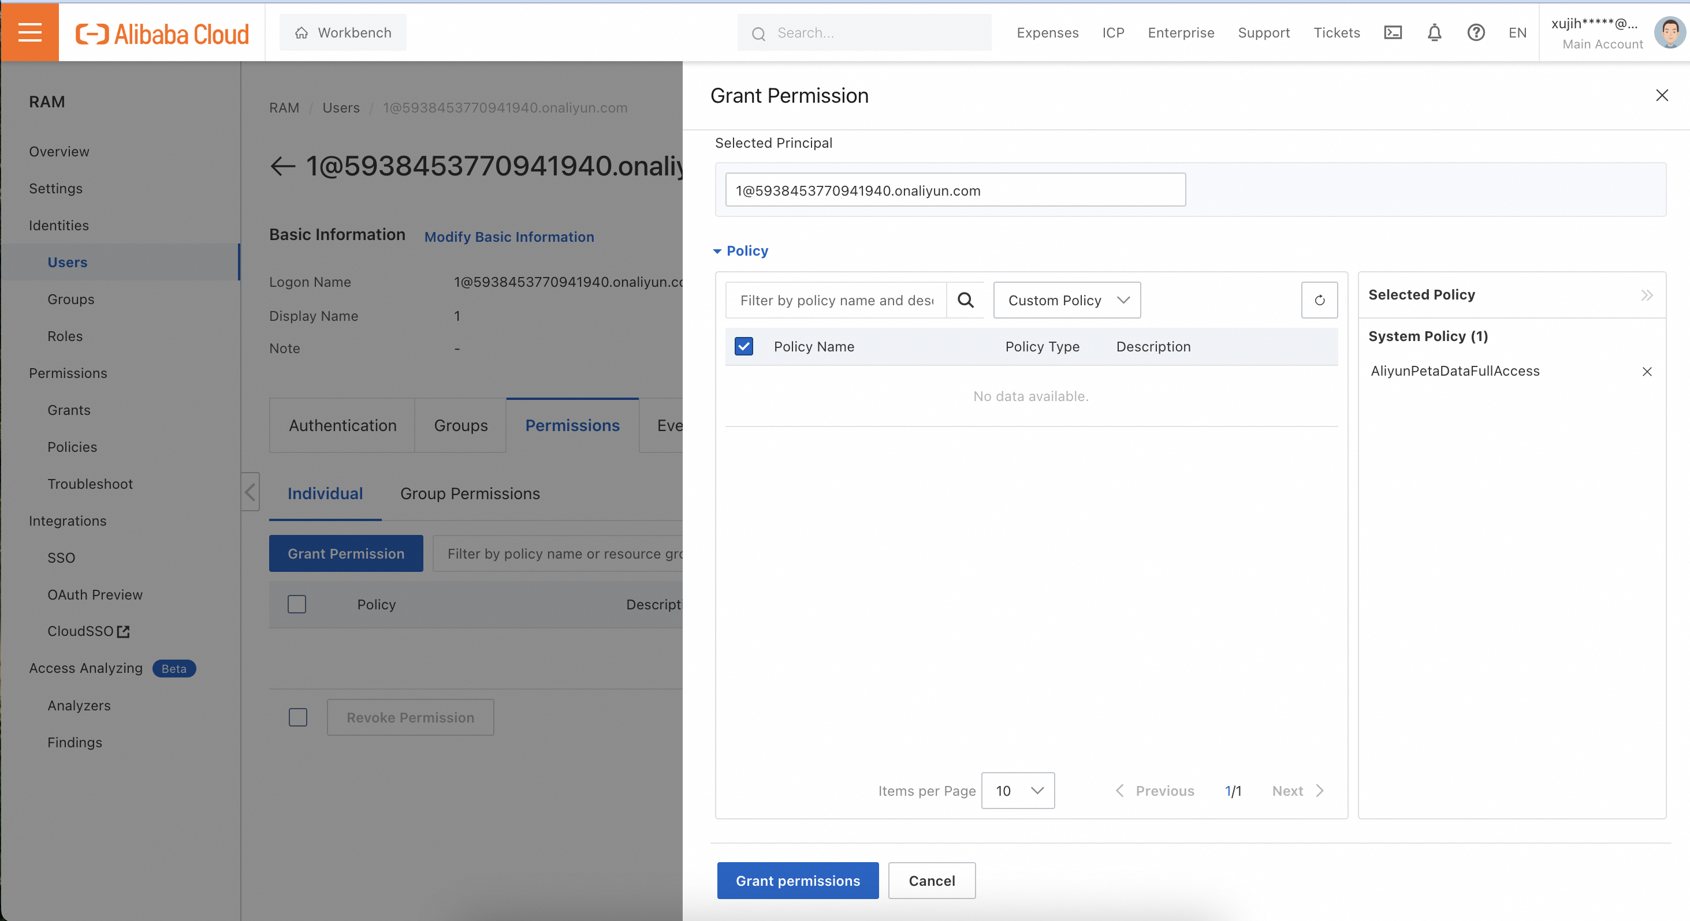This screenshot has height=921, width=1690.
Task: Open the Tickets menu
Action: tap(1337, 33)
